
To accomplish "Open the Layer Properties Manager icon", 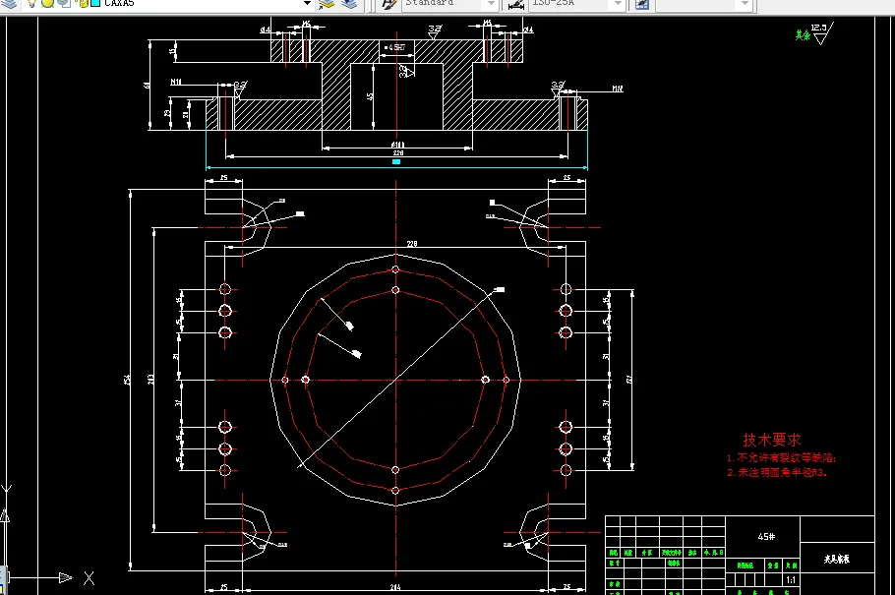I will 10,3.
